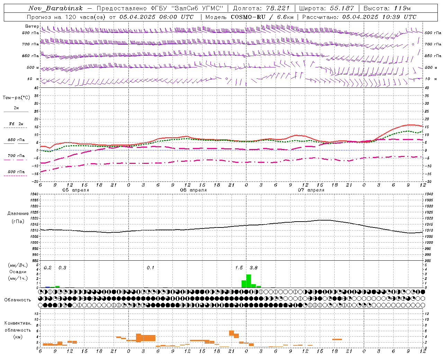Viewport: 443px width, 354px height.
Task: Click the 700 гПа temperature legend entry
Action: (x=16, y=156)
